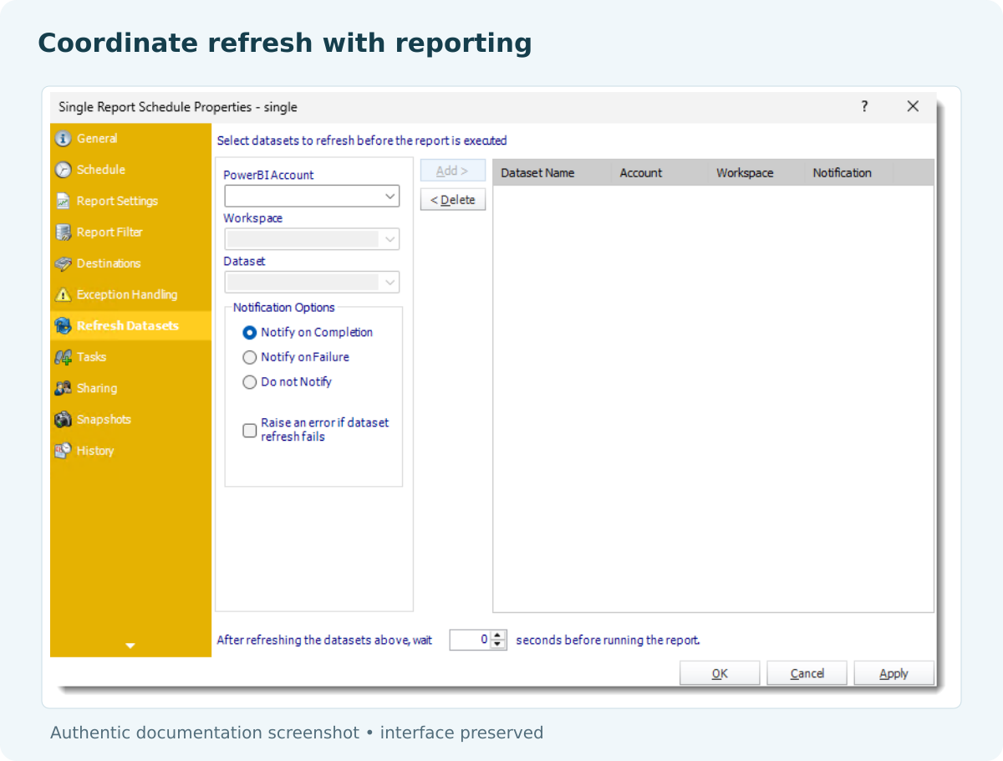
Task: Click the General info icon in sidebar
Action: click(x=63, y=139)
